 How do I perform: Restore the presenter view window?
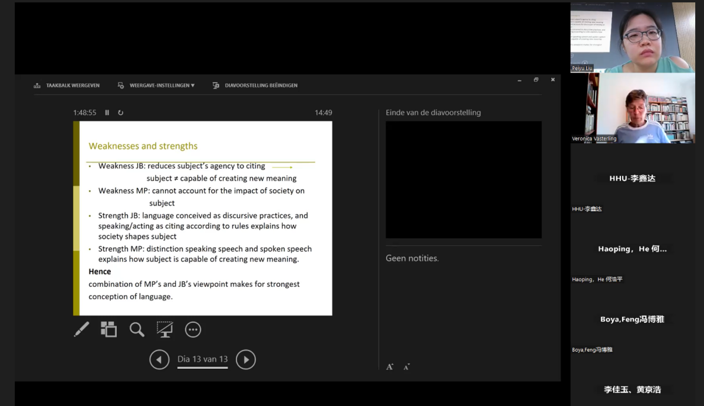click(x=536, y=80)
